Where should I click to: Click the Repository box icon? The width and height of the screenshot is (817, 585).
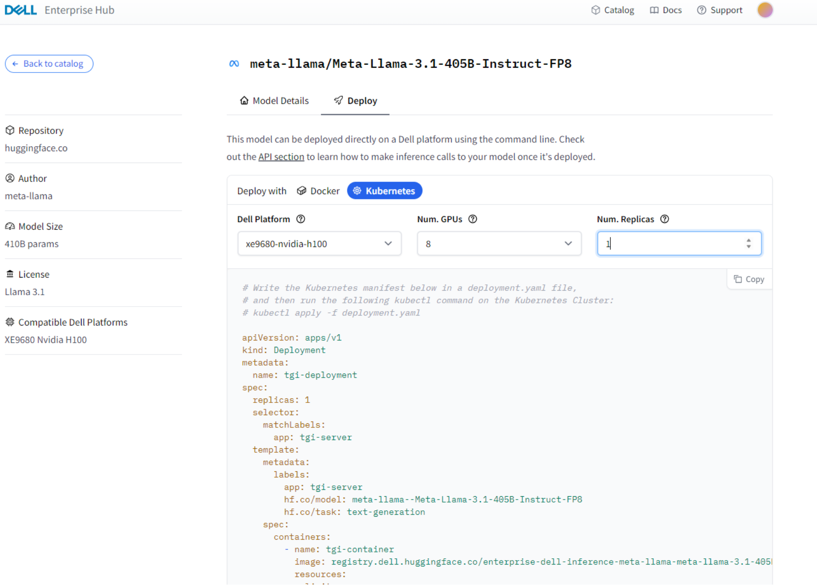coord(10,130)
